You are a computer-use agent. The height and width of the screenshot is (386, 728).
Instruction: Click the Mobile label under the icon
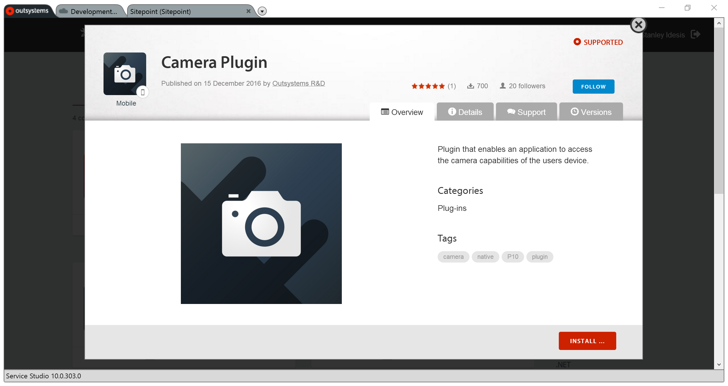126,103
